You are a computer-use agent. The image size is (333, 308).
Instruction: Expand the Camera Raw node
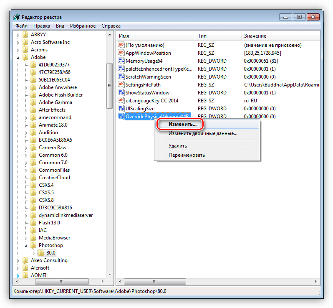click(26, 148)
